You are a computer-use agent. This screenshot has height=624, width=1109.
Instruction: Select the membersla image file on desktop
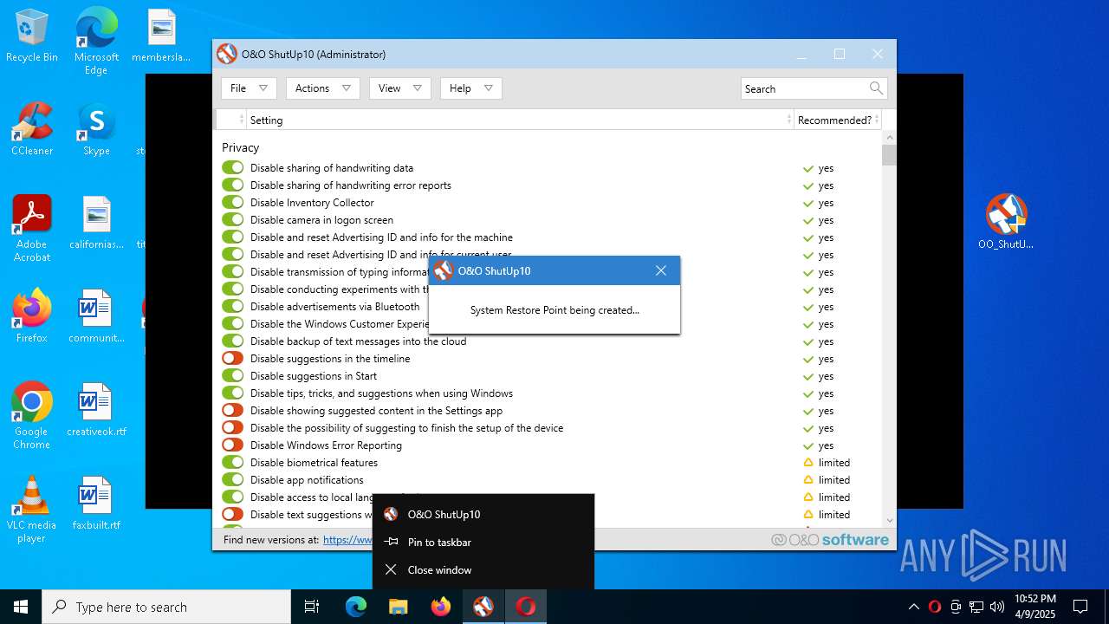pos(161,36)
